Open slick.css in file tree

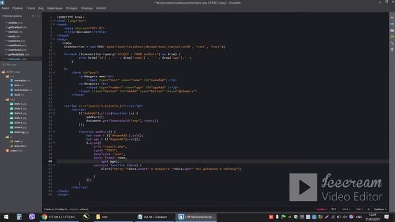(19, 85)
